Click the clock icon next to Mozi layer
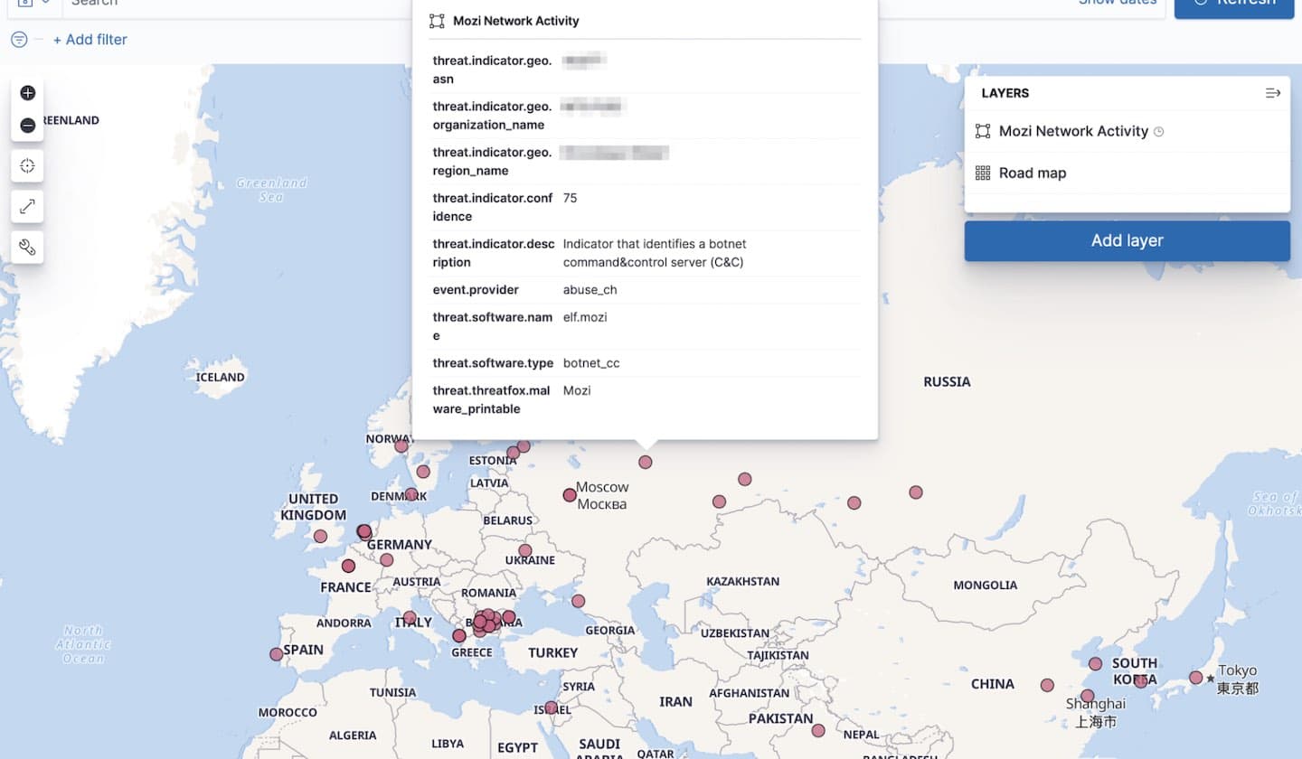 pos(1160,131)
